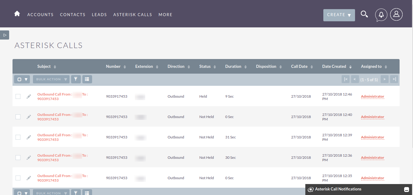The image size is (413, 195).
Task: Open the top filter funnel icon
Action: click(x=76, y=79)
